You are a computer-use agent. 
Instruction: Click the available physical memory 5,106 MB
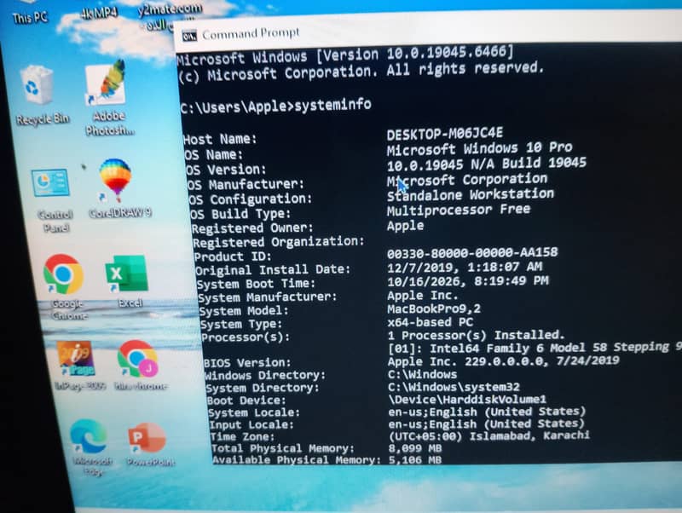click(x=415, y=459)
